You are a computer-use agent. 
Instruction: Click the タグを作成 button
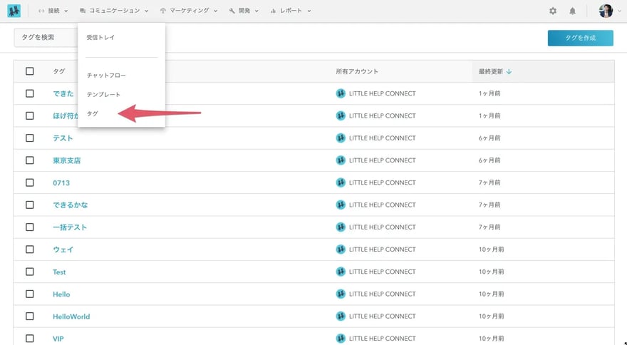(580, 38)
